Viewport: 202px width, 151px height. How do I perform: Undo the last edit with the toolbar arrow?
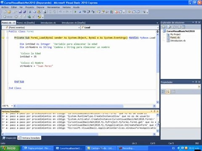(x=60, y=12)
